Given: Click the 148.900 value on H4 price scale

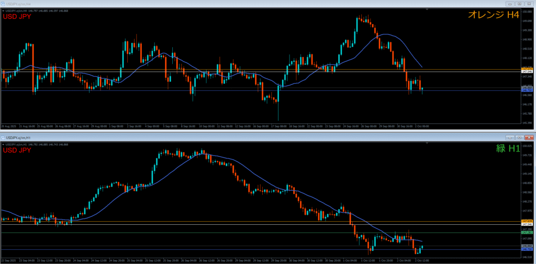Looking at the screenshot, I should tap(526, 40).
